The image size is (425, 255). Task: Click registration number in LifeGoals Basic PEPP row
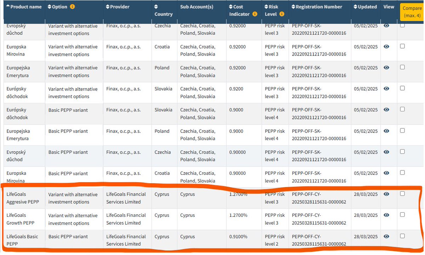tap(319, 240)
